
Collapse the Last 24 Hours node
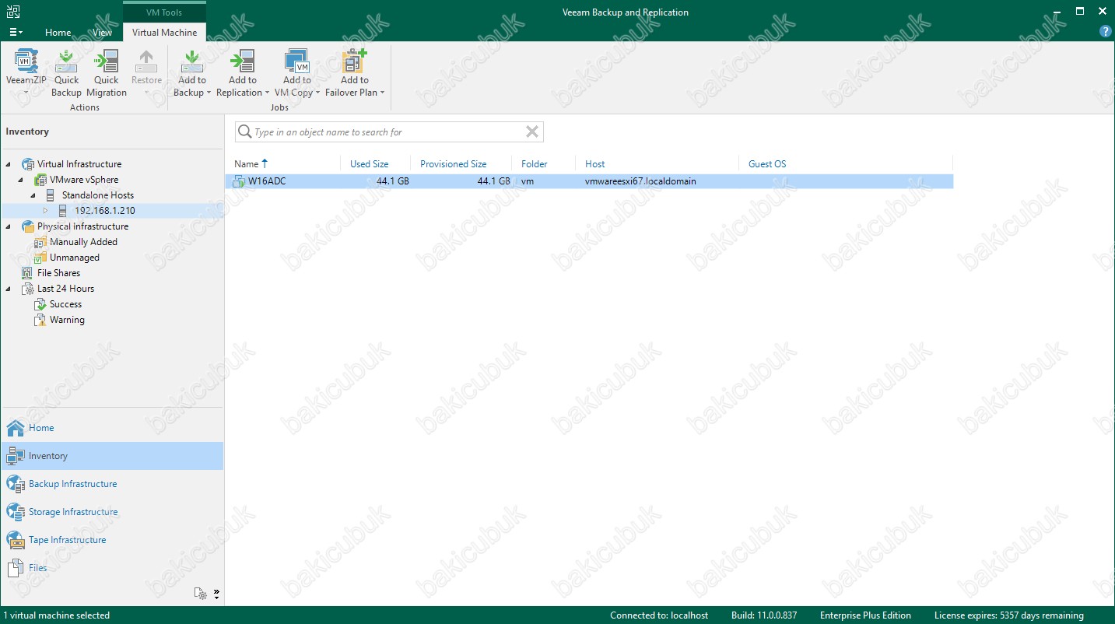click(8, 289)
